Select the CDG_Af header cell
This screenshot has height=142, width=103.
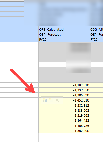(96, 29)
